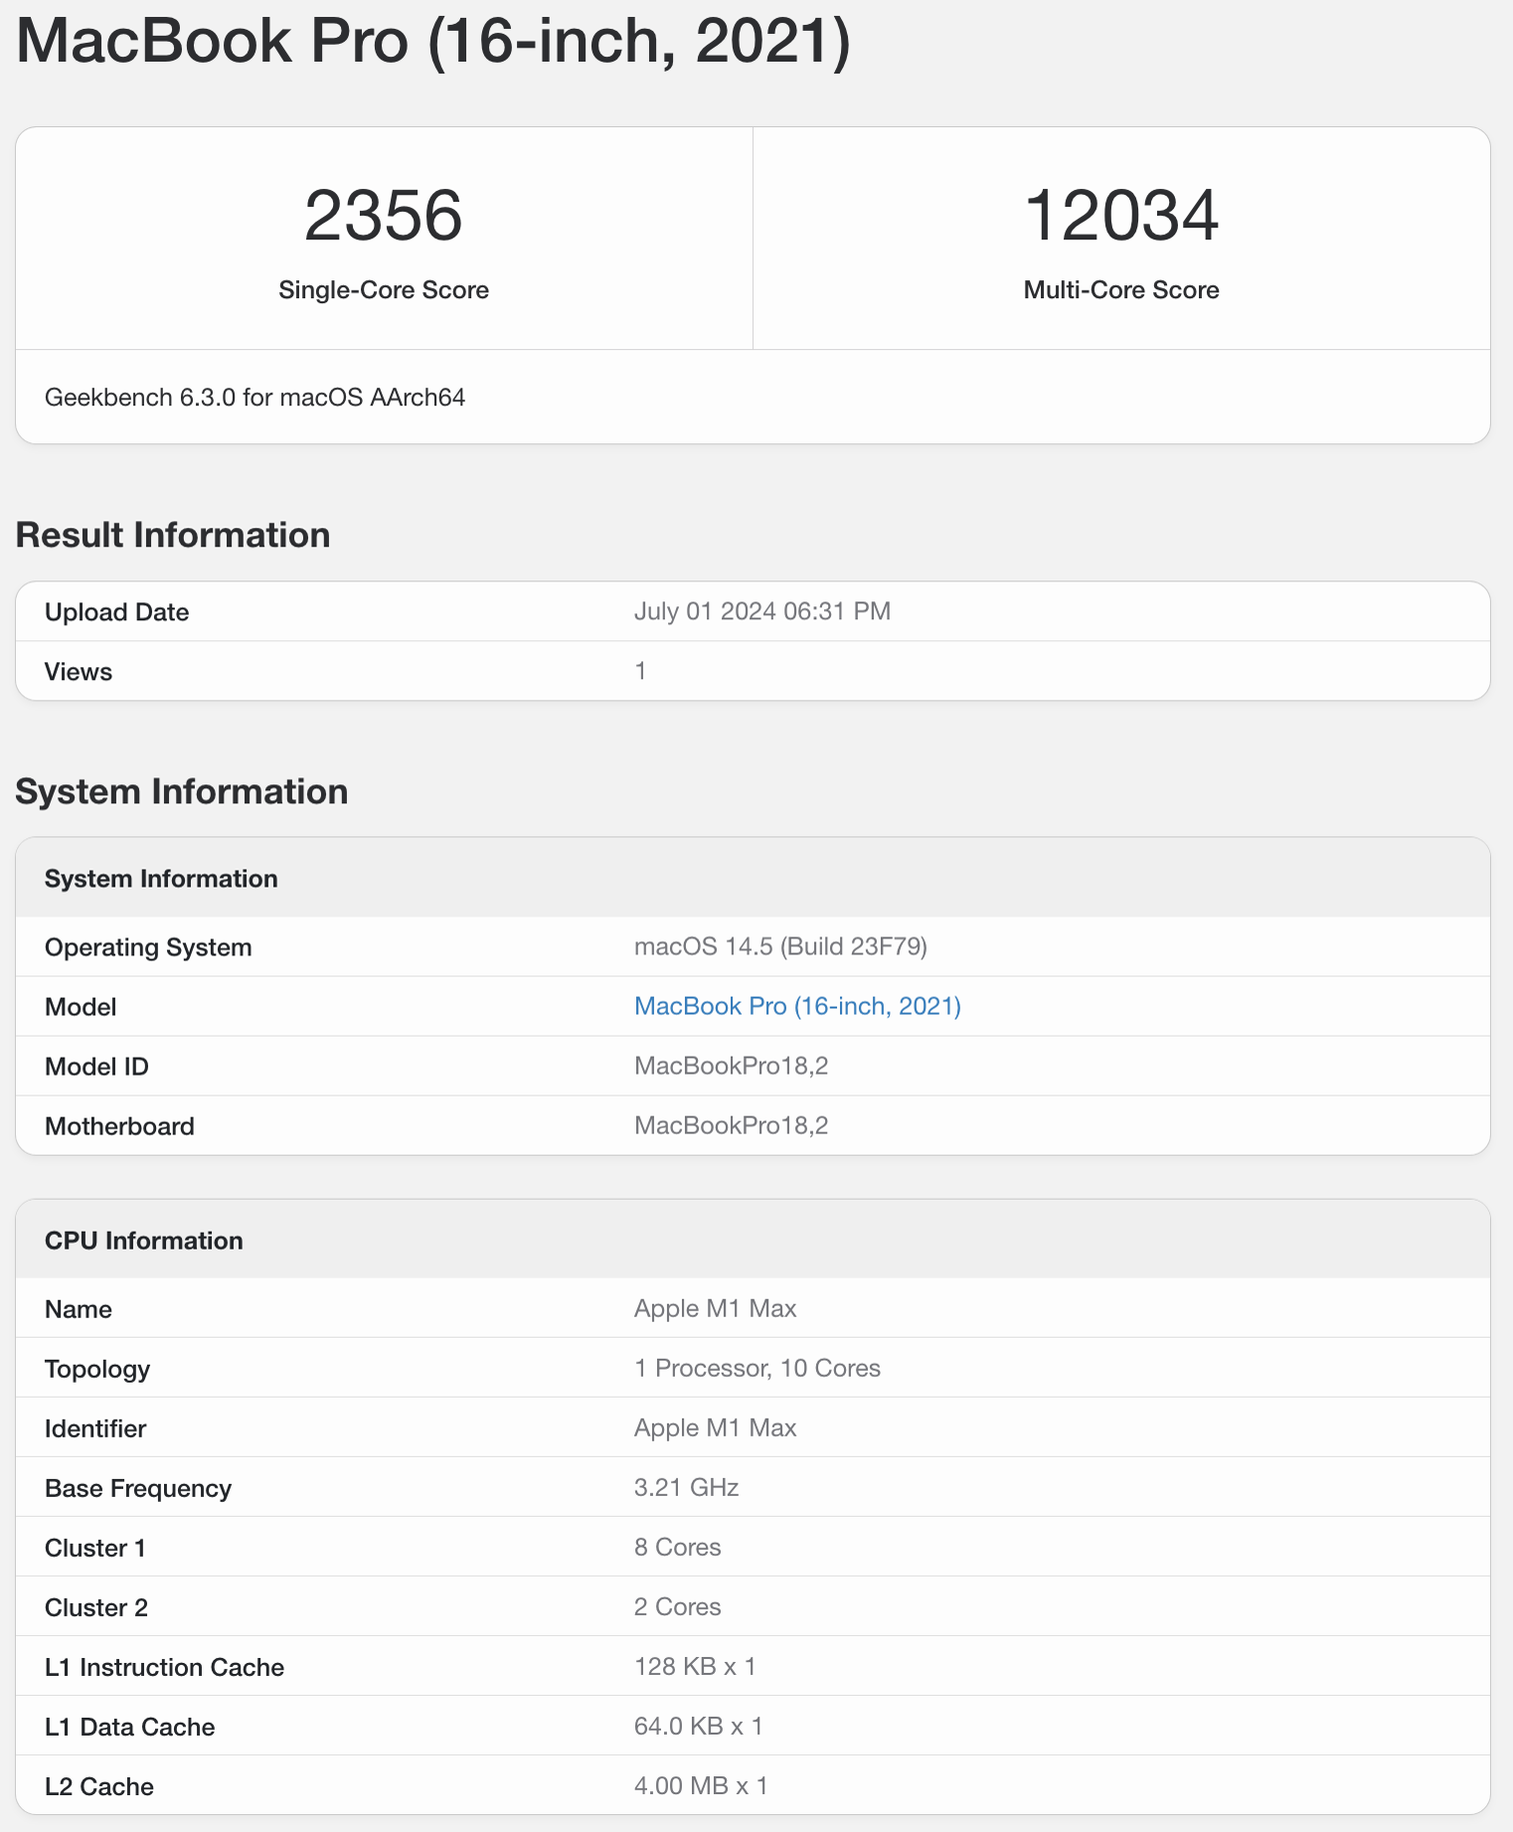Click the L1 Instruction Cache label
The width and height of the screenshot is (1513, 1832).
pyautogui.click(x=165, y=1667)
